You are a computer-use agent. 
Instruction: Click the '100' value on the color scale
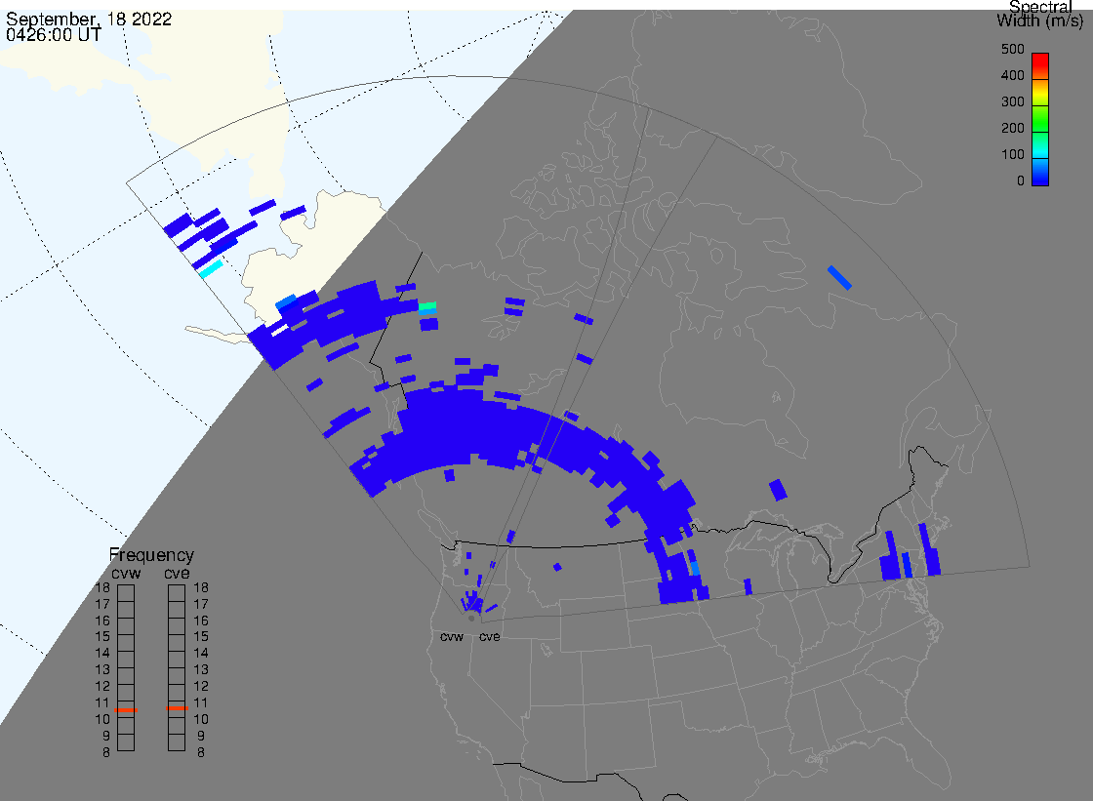tap(1013, 155)
